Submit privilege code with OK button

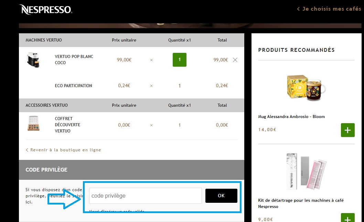coord(221,196)
